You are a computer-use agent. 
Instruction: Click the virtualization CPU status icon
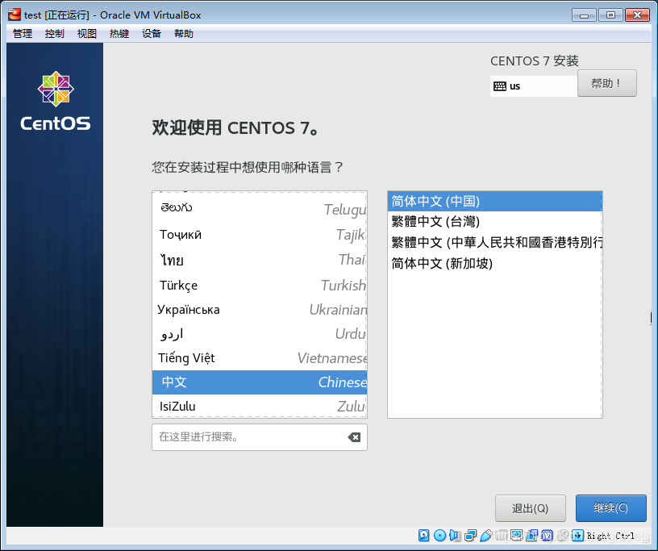point(548,536)
